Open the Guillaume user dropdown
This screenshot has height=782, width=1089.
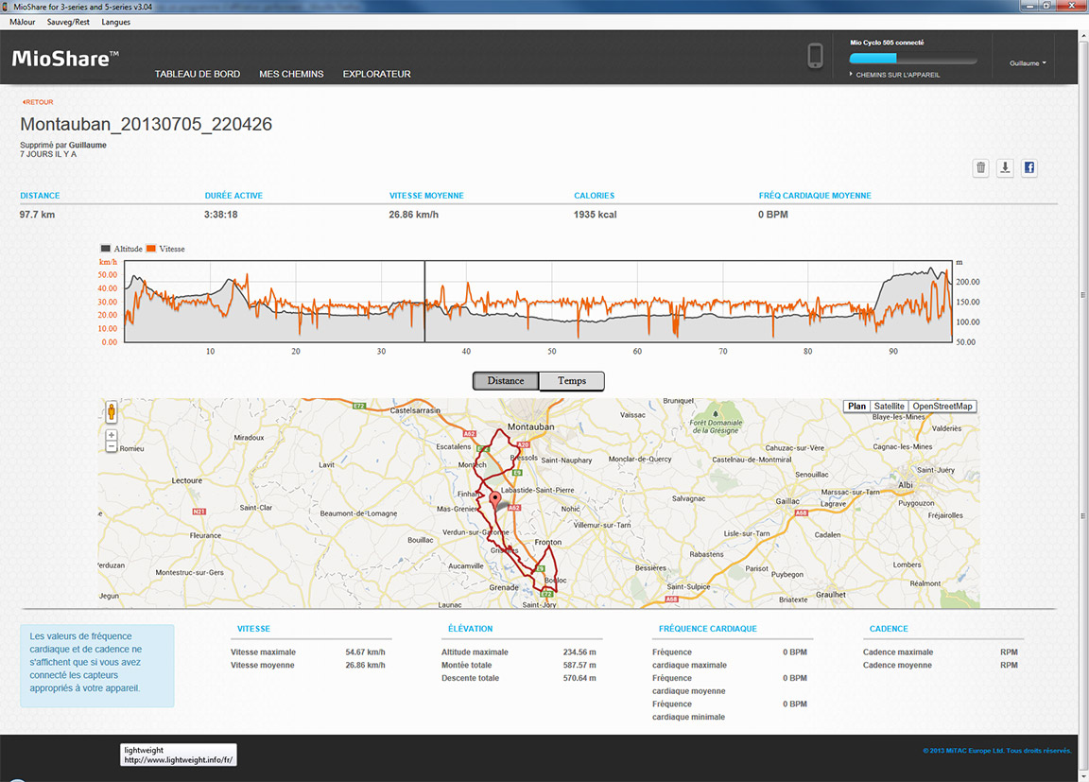[x=1028, y=63]
